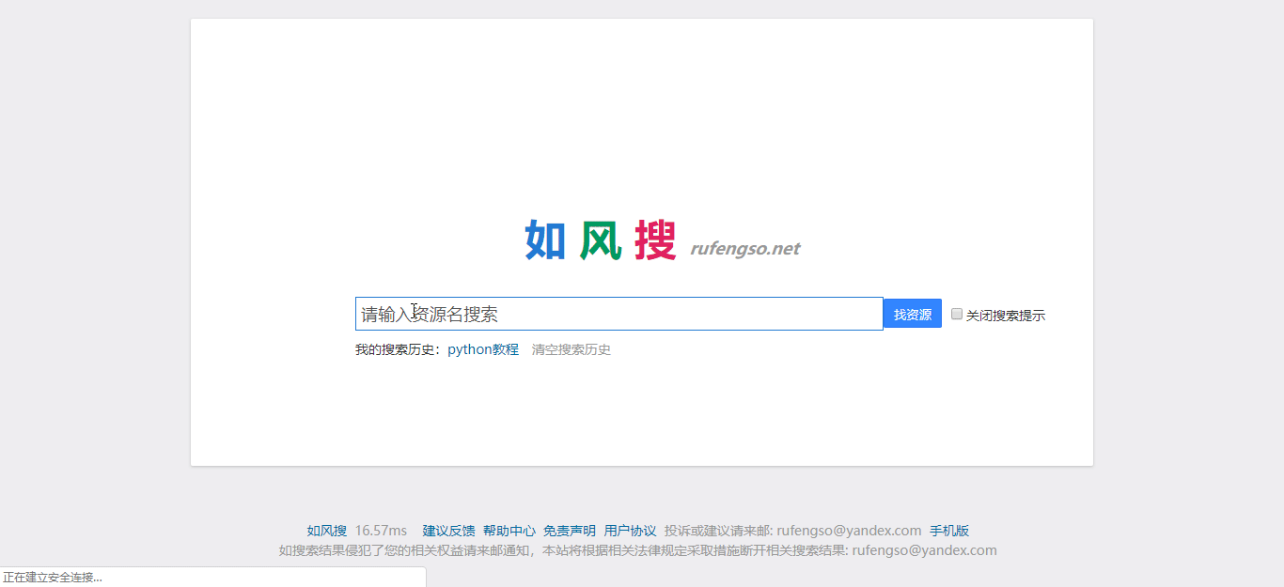Click the 如搜索结果侵犯了您的相关权益 notice line

(638, 550)
